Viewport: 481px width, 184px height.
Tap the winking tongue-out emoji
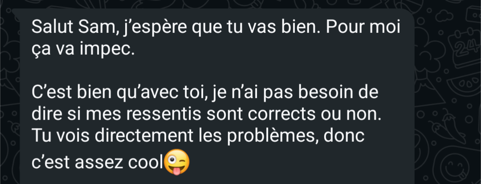pos(177,163)
